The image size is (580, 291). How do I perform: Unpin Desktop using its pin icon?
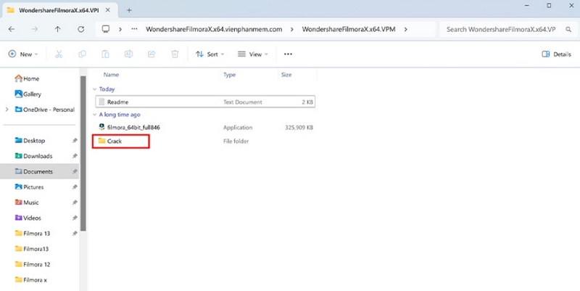pyautogui.click(x=75, y=141)
